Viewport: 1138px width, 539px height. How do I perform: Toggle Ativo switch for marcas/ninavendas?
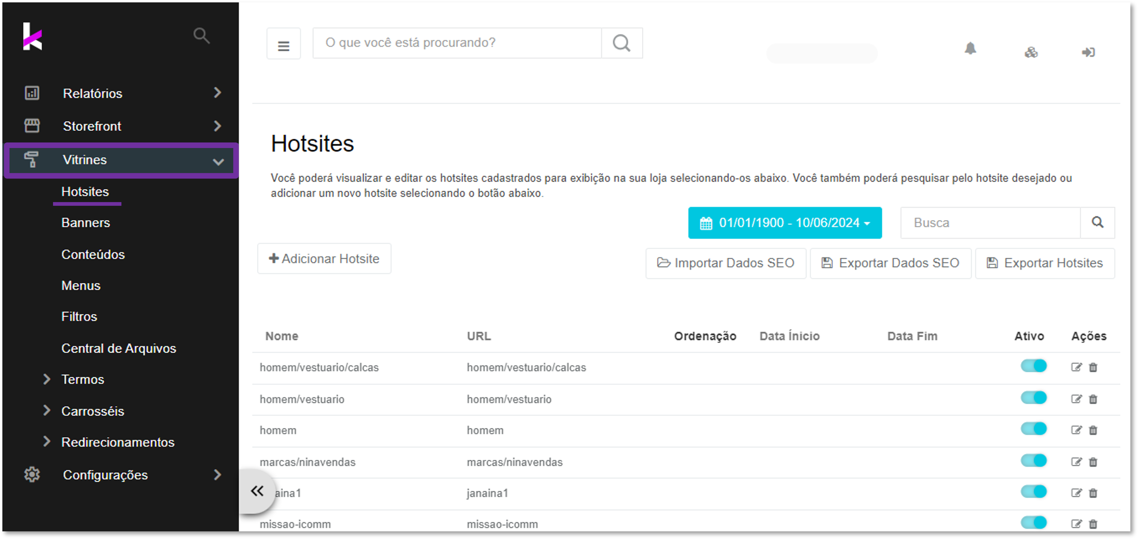pos(1034,461)
